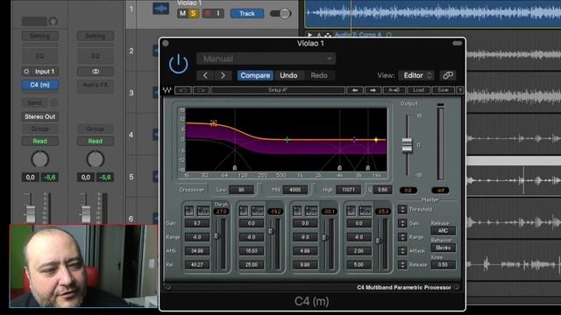
Task: Open the Stereo Out output selector
Action: click(x=40, y=116)
